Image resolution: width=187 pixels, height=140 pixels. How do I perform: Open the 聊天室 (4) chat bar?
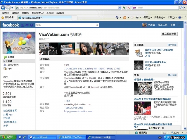[164, 128]
